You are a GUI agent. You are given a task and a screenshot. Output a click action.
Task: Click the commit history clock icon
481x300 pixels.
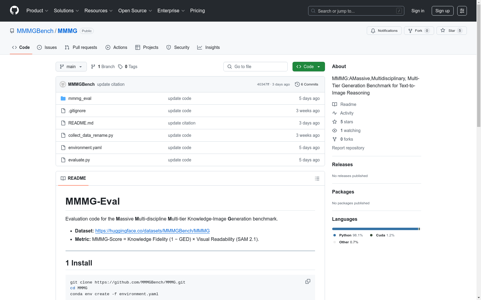click(x=297, y=84)
